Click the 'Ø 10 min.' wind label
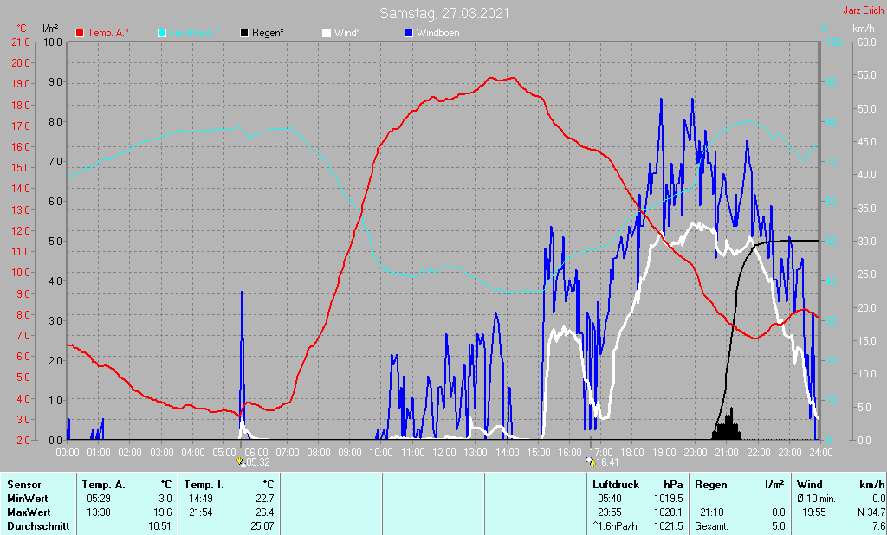Screen dimensions: 887x535 click(816, 499)
